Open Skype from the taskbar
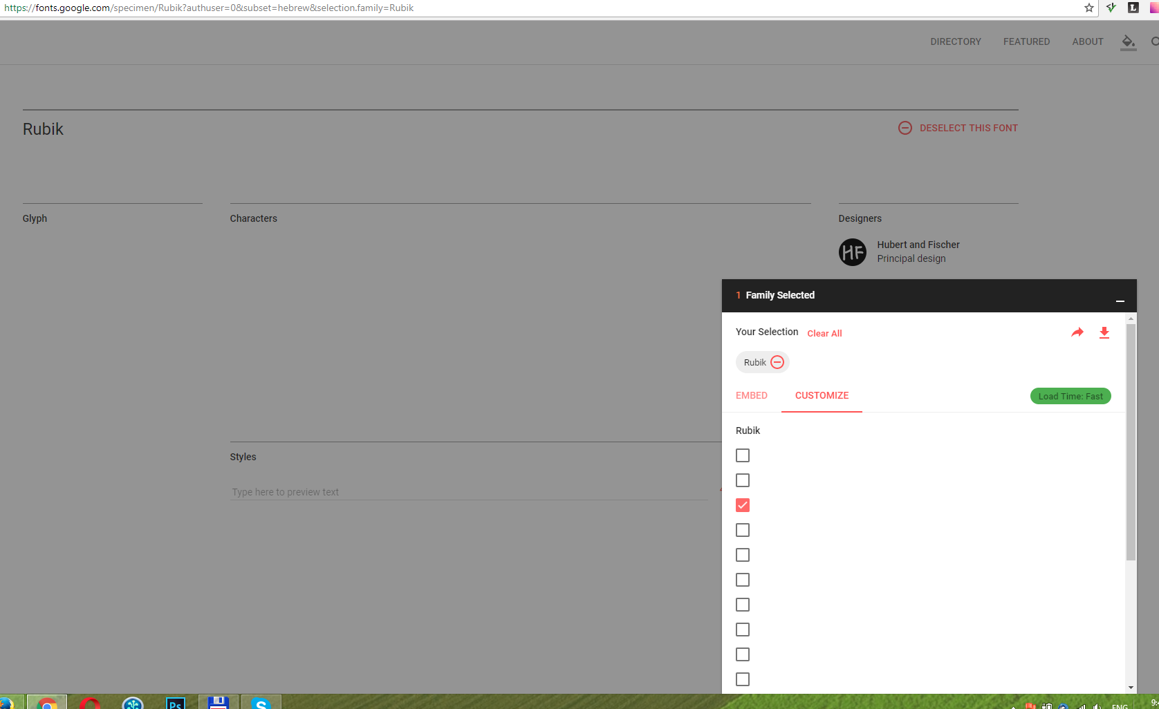Viewport: 1159px width, 709px height. 261,702
